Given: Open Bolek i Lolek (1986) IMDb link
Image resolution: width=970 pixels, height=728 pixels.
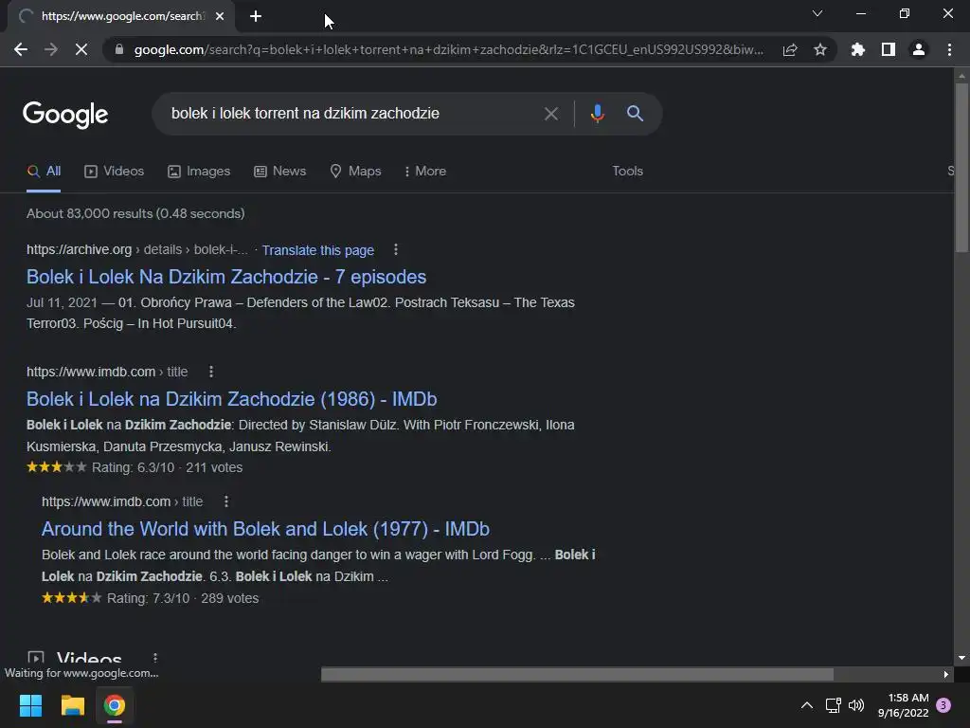Looking at the screenshot, I should 231,399.
